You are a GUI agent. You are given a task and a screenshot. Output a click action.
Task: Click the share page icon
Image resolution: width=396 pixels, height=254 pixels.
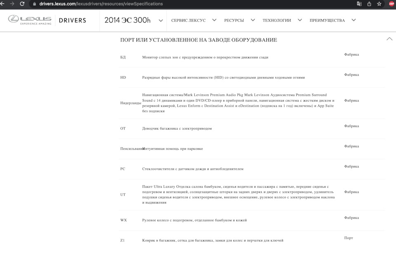(369, 4)
